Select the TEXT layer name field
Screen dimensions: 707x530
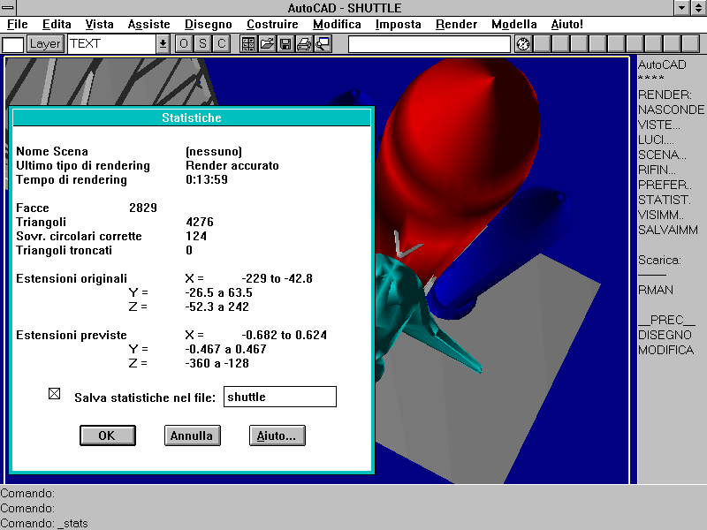point(112,44)
